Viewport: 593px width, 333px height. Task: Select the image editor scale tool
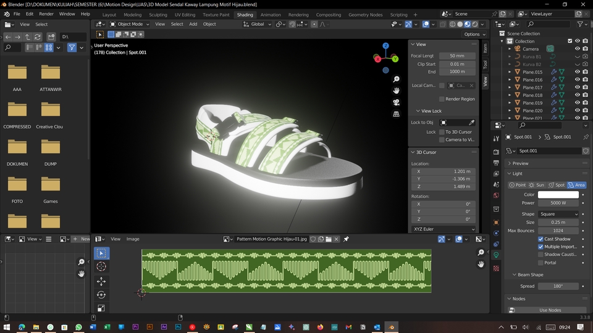[x=101, y=308]
